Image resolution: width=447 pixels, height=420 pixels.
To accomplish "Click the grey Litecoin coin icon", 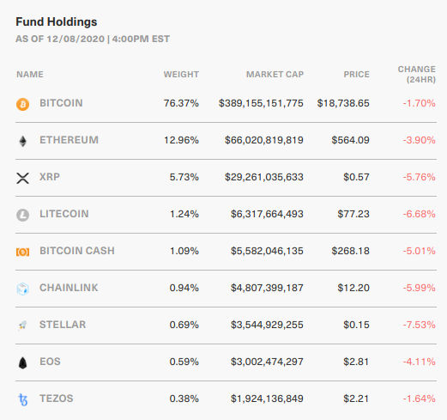I will coord(22,215).
